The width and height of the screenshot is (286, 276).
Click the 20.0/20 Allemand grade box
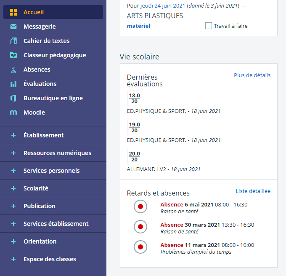pos(135,156)
